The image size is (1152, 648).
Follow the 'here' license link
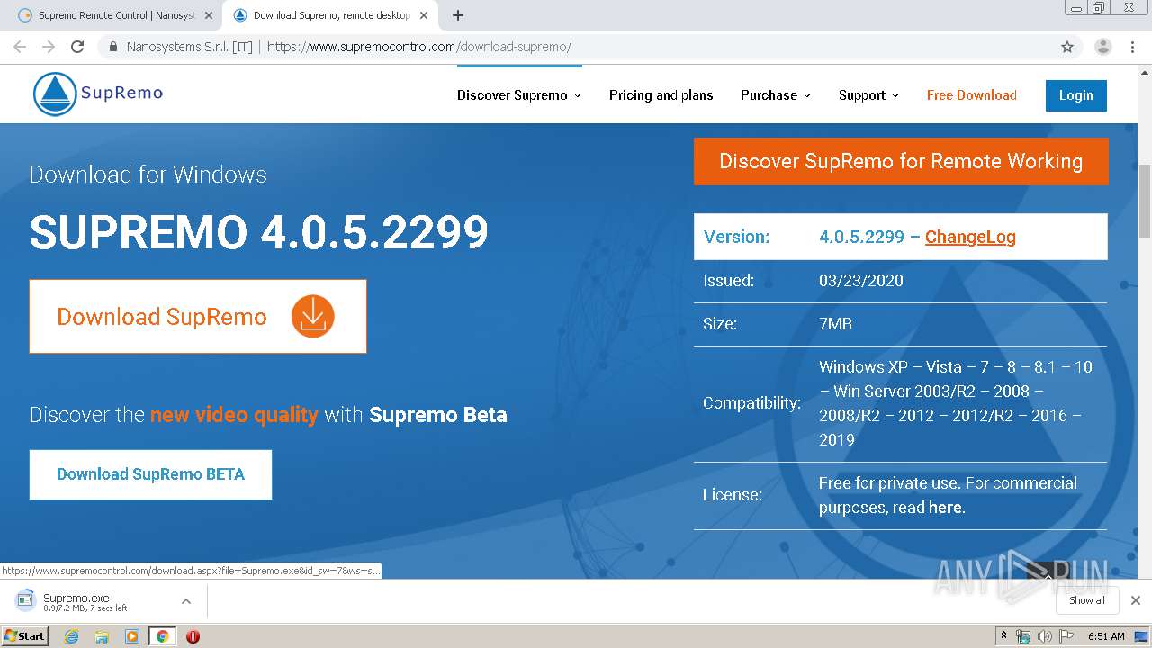pos(945,508)
